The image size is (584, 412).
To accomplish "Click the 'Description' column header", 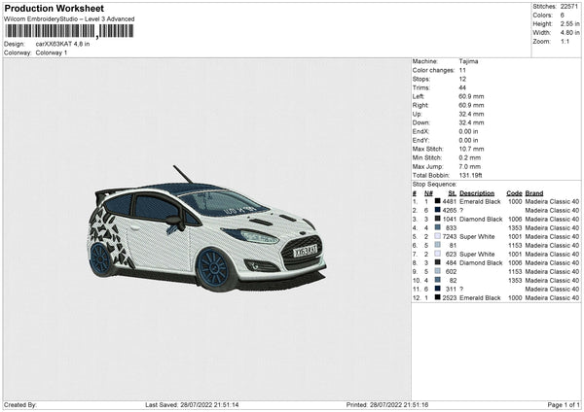I will coord(477,193).
